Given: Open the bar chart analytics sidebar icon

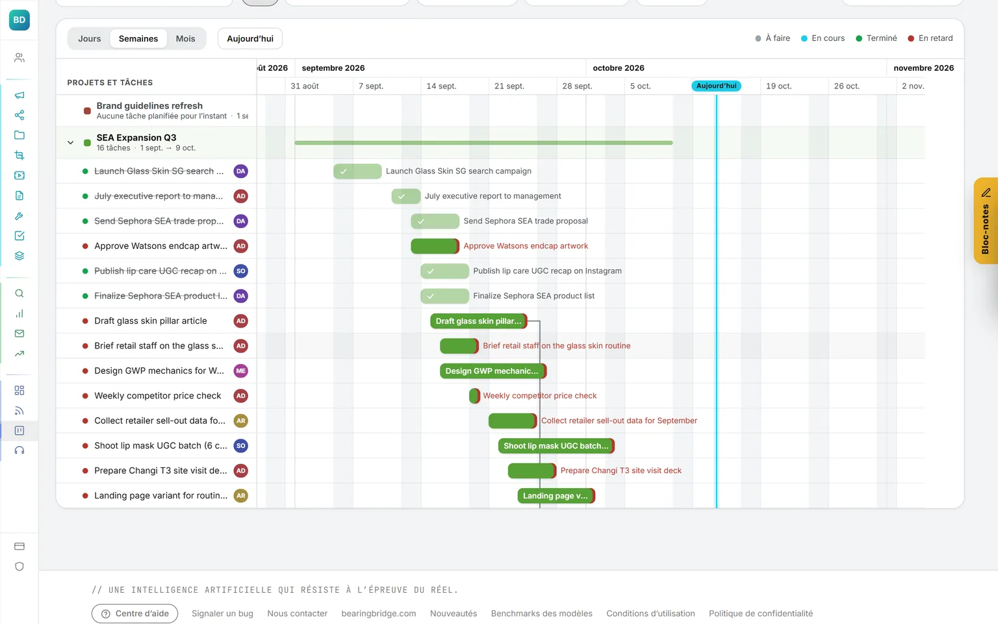Looking at the screenshot, I should pyautogui.click(x=19, y=313).
